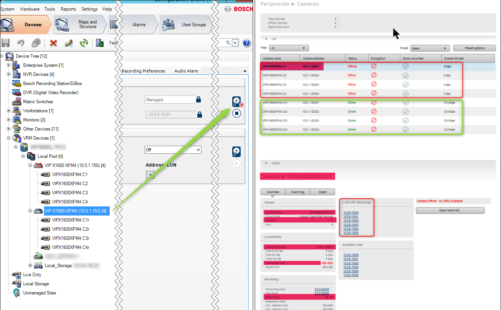Expand the NVR Devices node
The height and width of the screenshot is (310, 501).
pyautogui.click(x=9, y=74)
